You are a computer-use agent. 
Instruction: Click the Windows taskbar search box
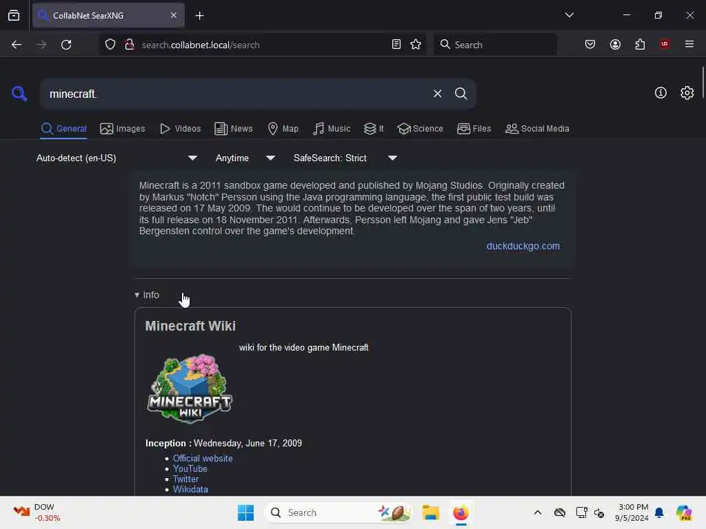click(339, 512)
